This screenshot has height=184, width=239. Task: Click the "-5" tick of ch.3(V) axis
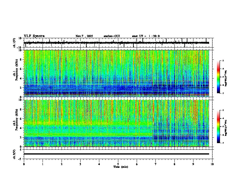pyautogui.click(x=21, y=159)
